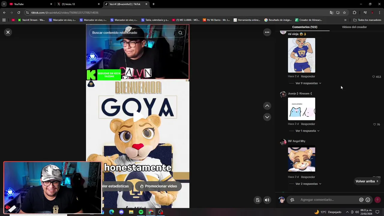Reload the page
This screenshot has height=216, width=384.
point(19,13)
